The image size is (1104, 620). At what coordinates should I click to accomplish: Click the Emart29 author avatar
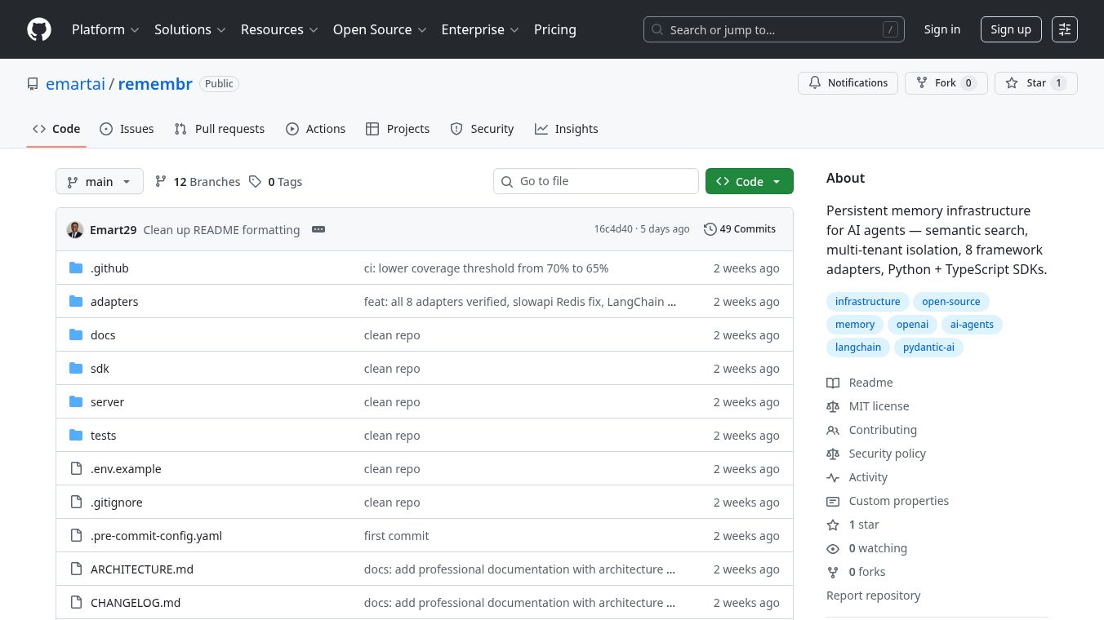pos(75,229)
